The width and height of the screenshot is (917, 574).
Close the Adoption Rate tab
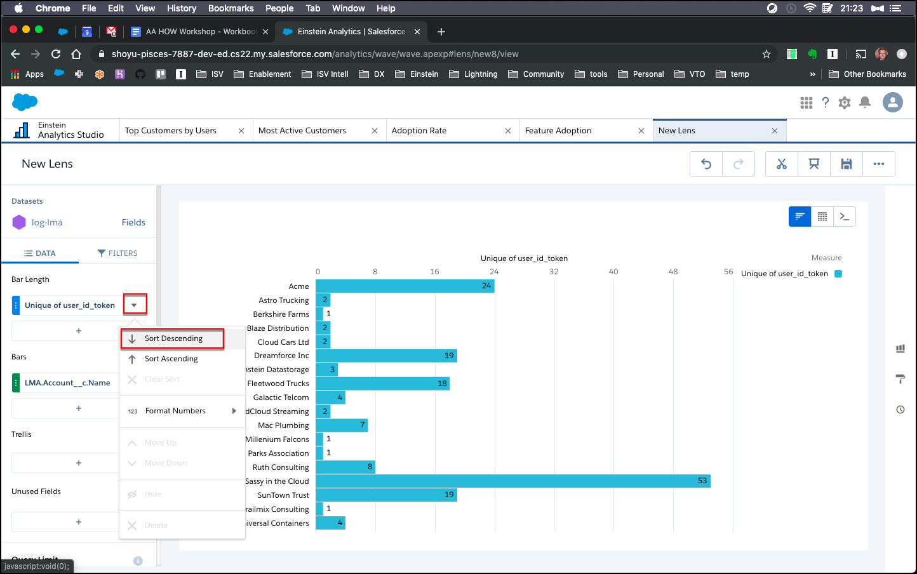coord(508,131)
